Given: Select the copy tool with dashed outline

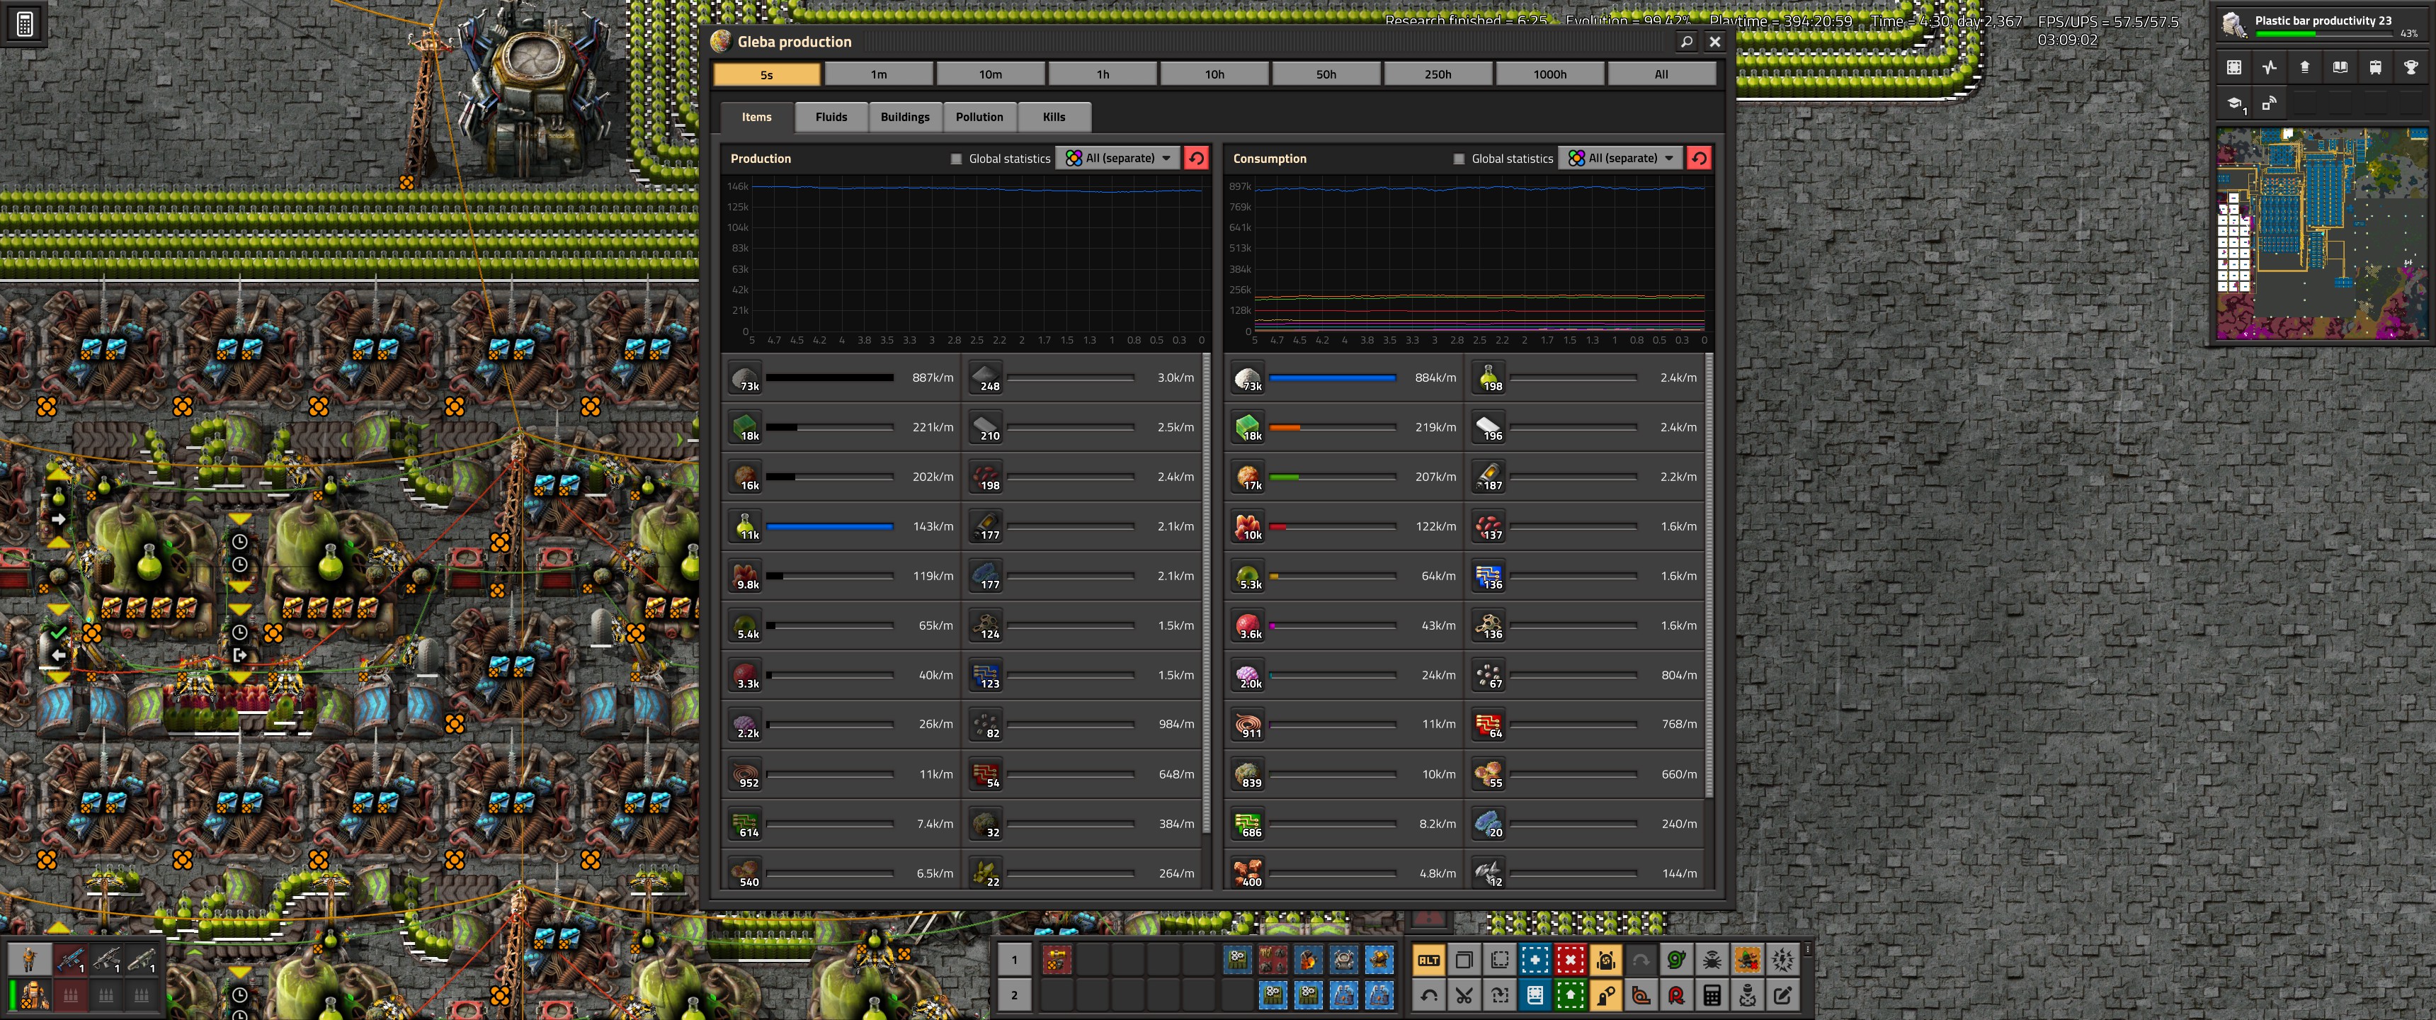Looking at the screenshot, I should [1500, 960].
